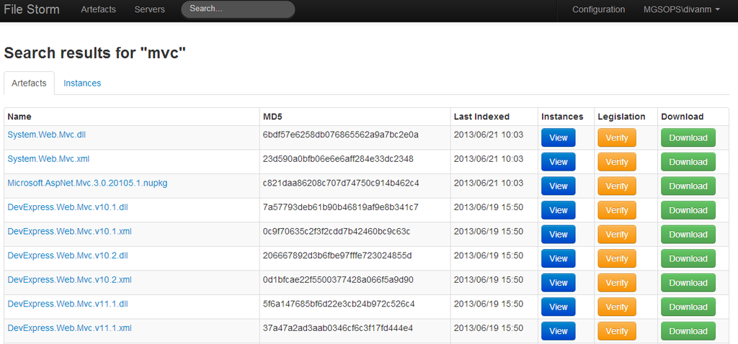
Task: Open the System.Web.Mvc.dll artefact link
Action: point(47,135)
